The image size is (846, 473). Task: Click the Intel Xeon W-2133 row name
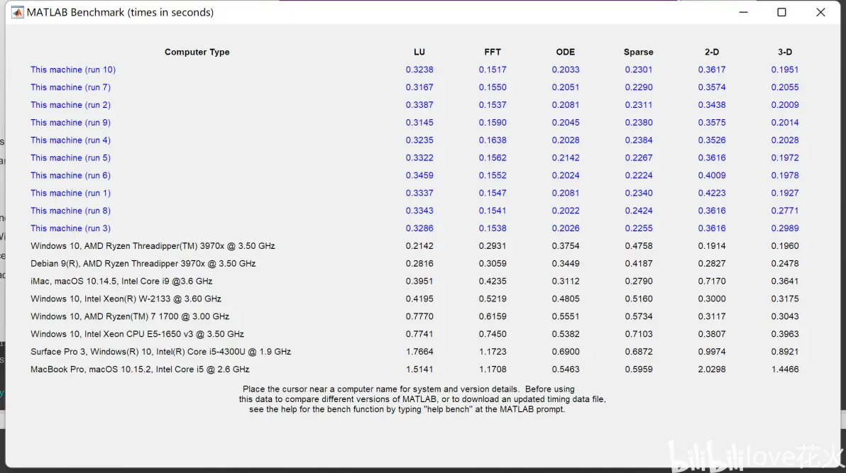pos(126,299)
